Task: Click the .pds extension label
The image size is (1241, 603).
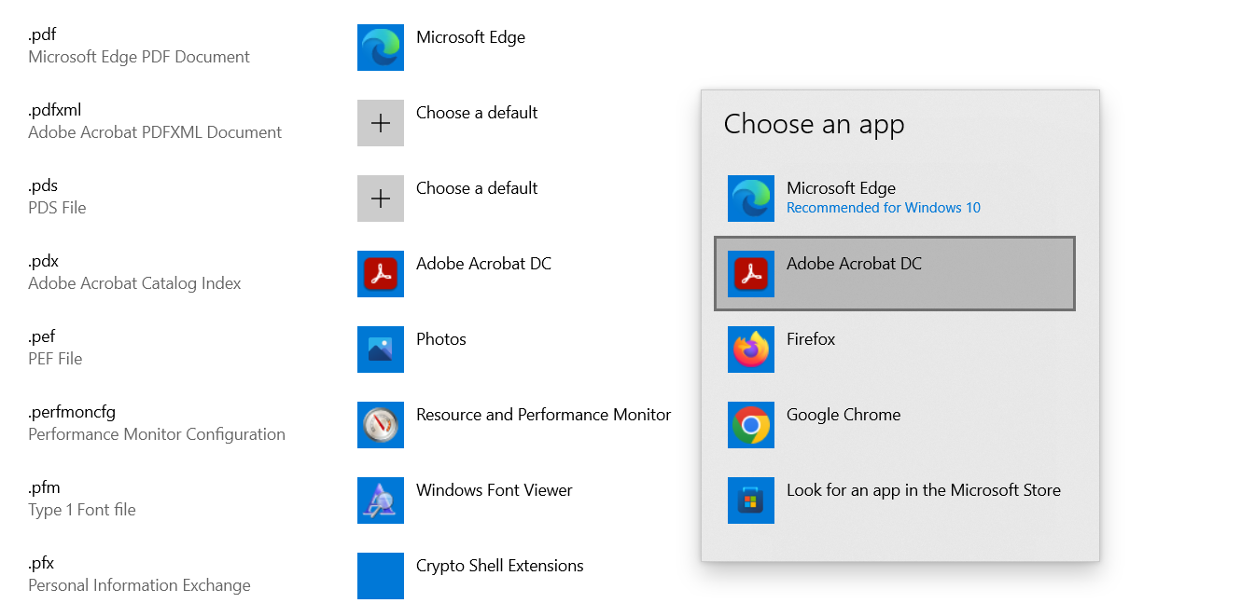Action: tap(43, 186)
